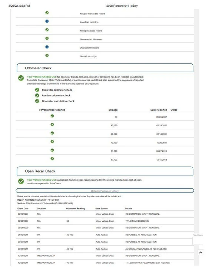Click the TITLE (Lien Reported) detail text
Viewport: 212px width, 267px height.
click(148, 263)
